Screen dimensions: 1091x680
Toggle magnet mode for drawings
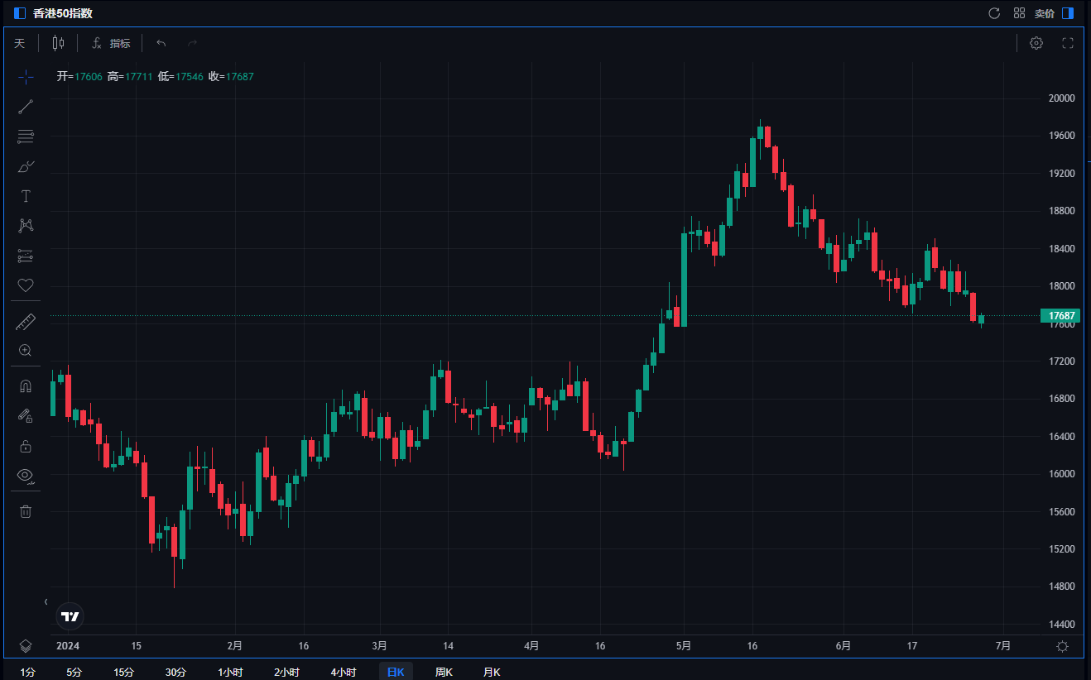26,386
